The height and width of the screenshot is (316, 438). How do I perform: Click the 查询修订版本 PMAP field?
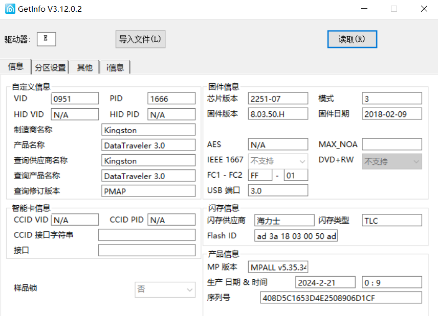[x=148, y=191]
